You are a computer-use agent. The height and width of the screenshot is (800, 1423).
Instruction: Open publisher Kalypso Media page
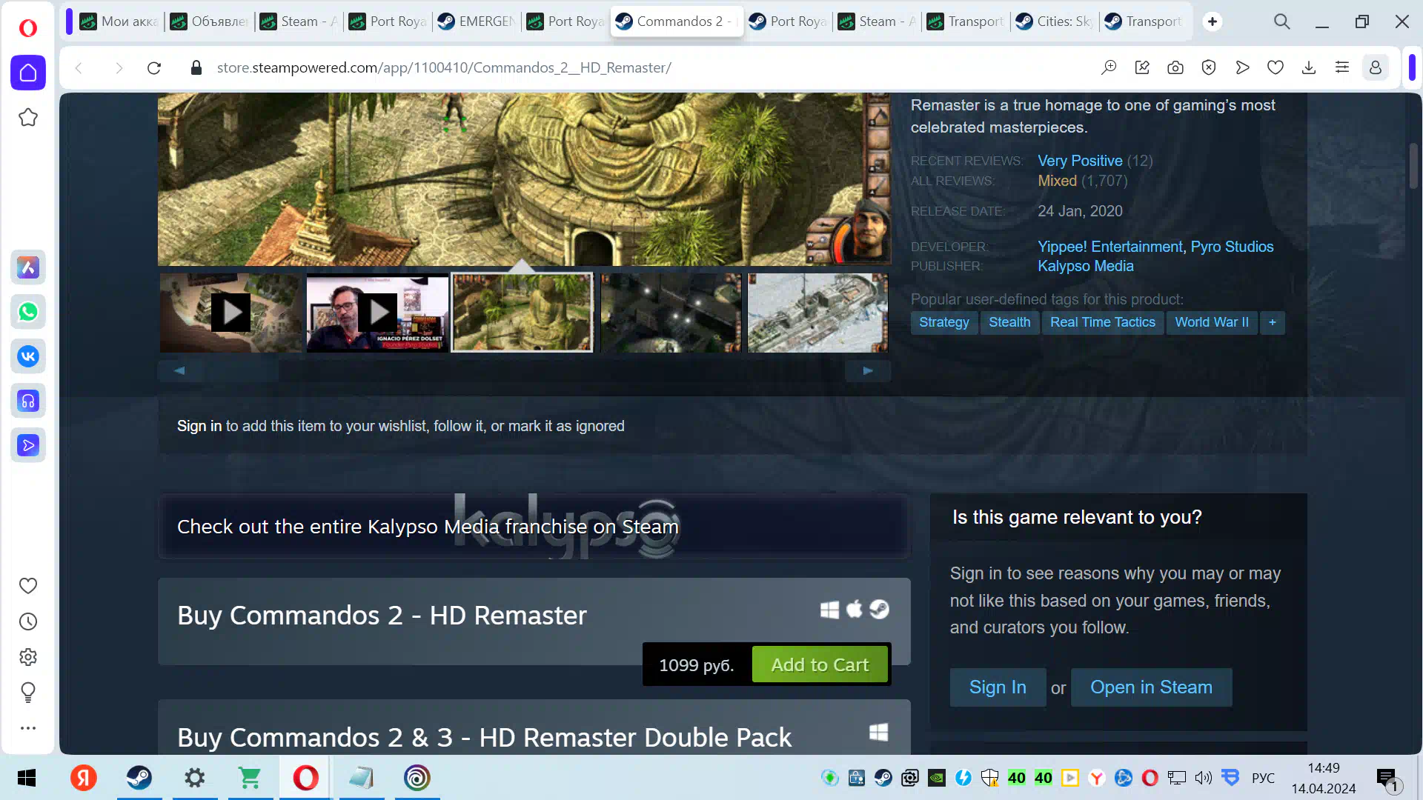(1085, 266)
